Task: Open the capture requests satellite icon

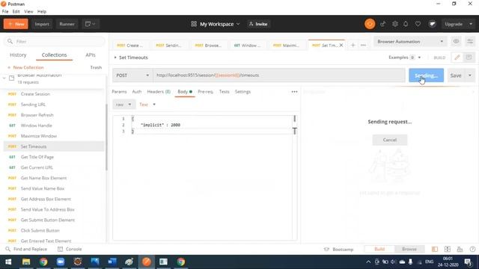Action: [382, 24]
